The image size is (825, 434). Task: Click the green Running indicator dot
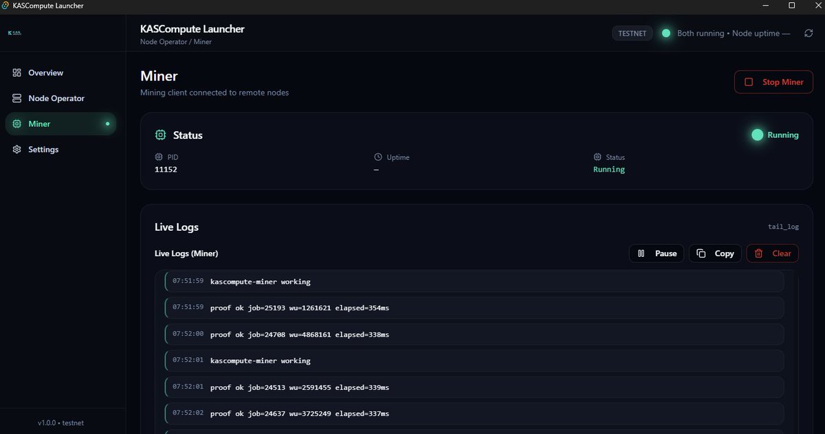[758, 135]
